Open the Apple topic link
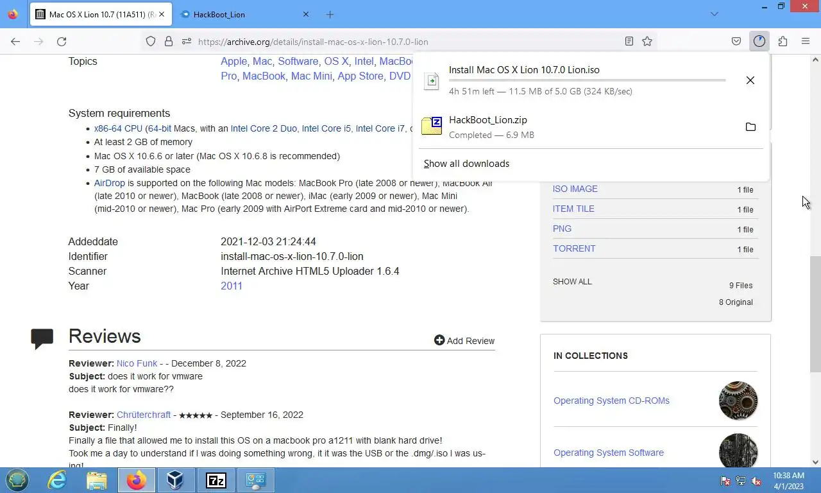 pyautogui.click(x=233, y=61)
